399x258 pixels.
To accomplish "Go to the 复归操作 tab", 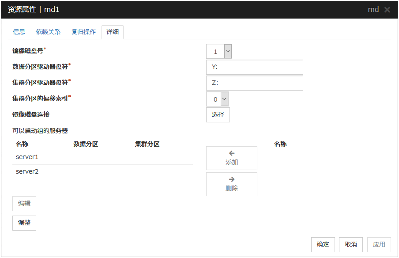I will [x=83, y=32].
